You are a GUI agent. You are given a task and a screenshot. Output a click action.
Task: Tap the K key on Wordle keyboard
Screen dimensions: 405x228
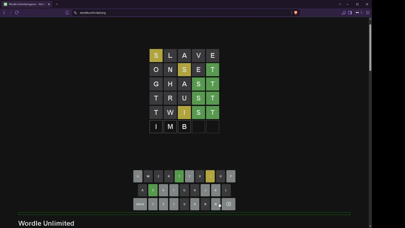coord(215,190)
